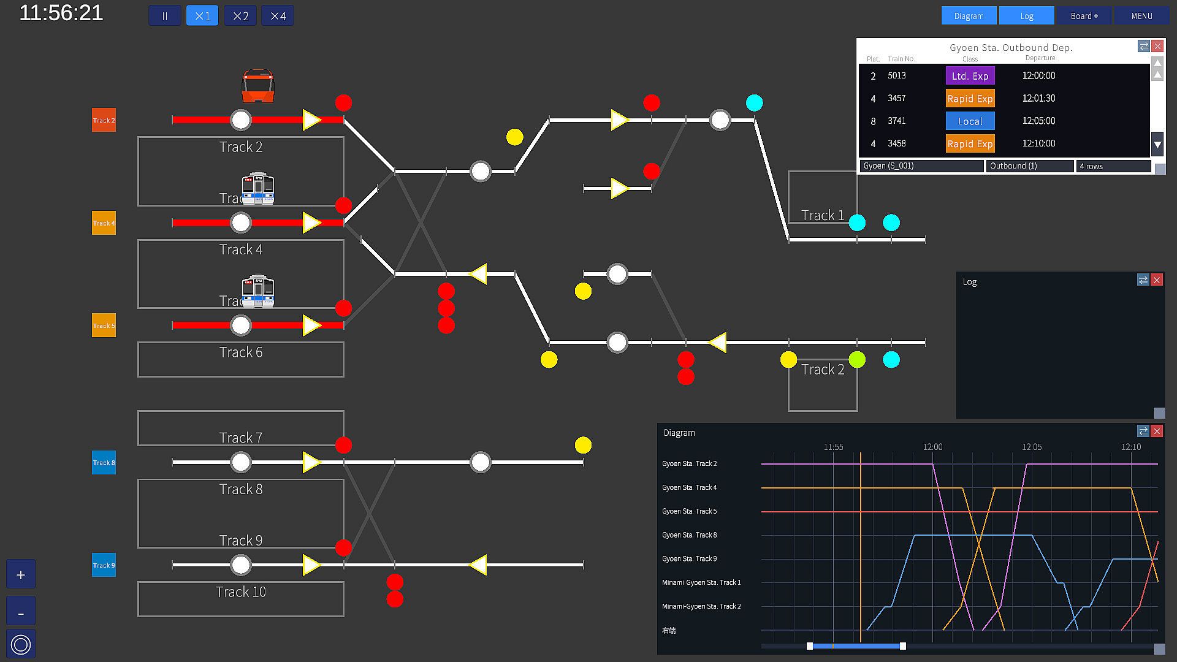1177x662 pixels.
Task: Click the Track 1 siding box
Action: 823,197
